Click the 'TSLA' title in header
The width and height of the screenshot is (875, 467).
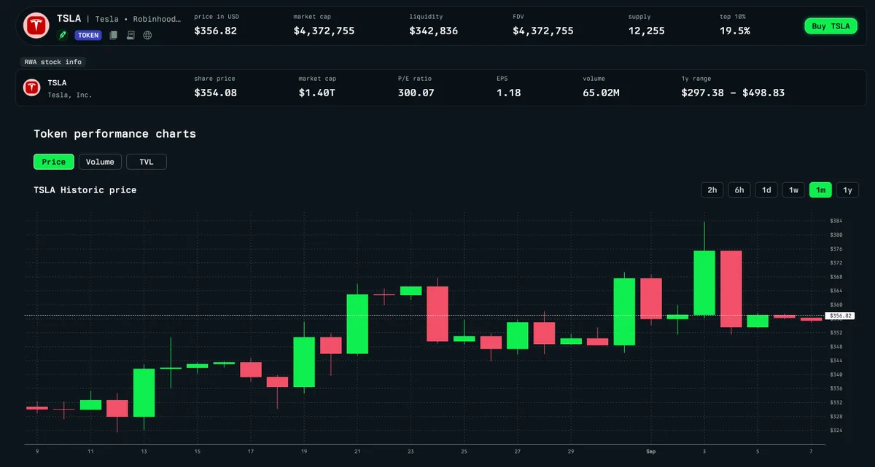[x=69, y=19]
